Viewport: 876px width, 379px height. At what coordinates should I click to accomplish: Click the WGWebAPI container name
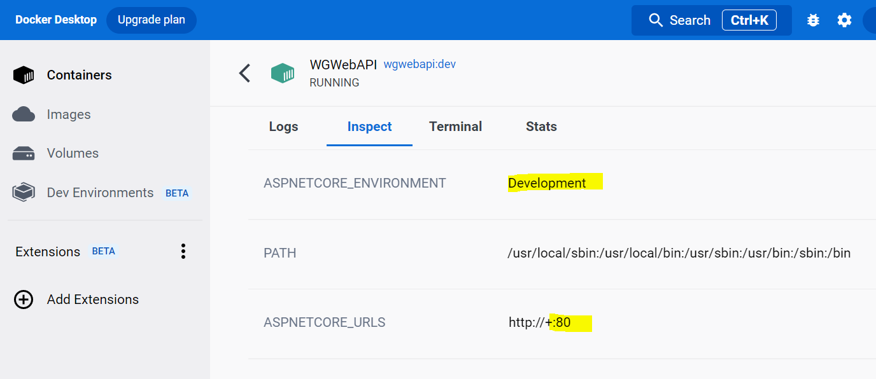click(x=343, y=65)
